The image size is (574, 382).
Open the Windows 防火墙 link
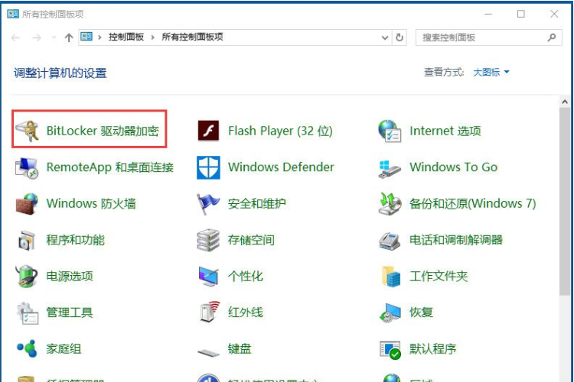coord(91,204)
